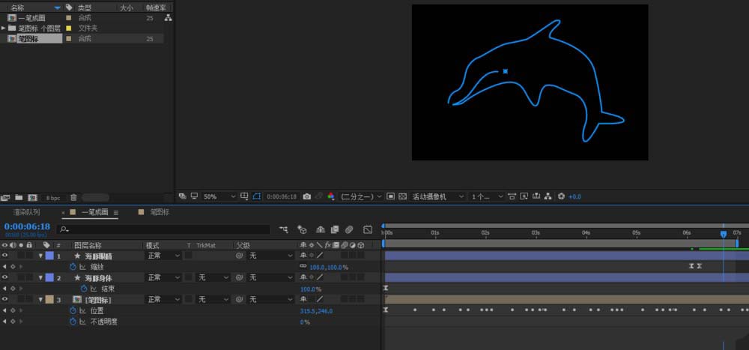Image resolution: width=749 pixels, height=350 pixels.
Task: Click the 8 bpc color depth button
Action: (x=53, y=198)
